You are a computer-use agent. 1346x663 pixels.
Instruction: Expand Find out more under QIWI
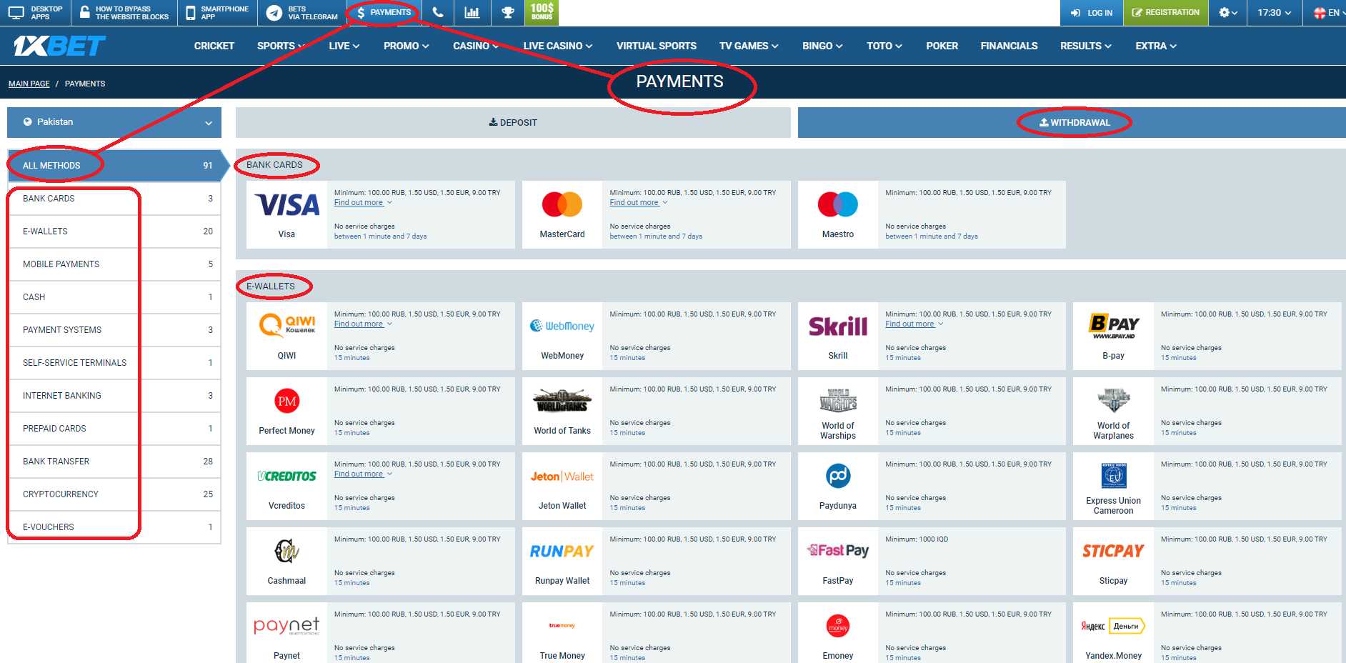[363, 324]
